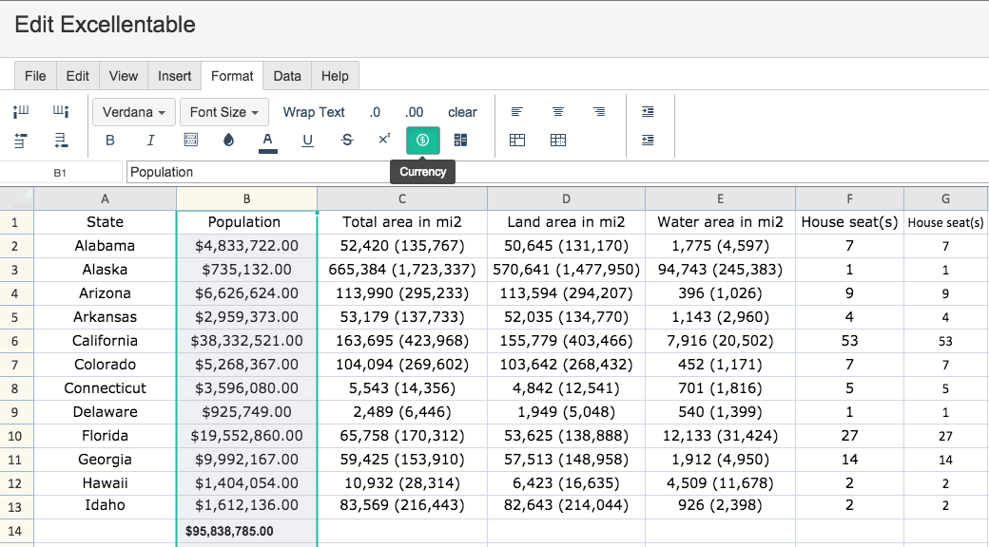
Task: Center align the cell text
Action: coord(557,111)
